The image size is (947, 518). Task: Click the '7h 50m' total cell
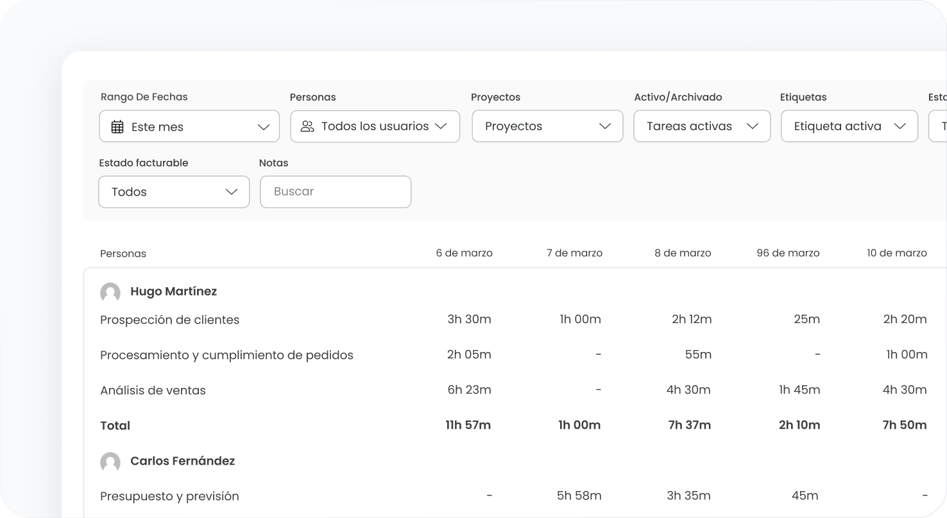pos(905,425)
